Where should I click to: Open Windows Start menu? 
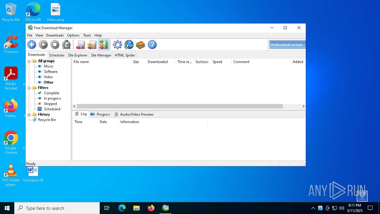[7, 208]
